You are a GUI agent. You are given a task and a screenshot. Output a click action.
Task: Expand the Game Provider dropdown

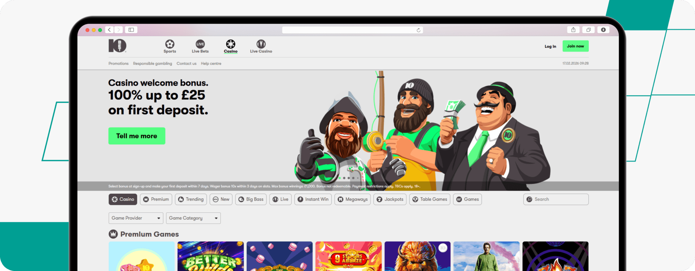[x=136, y=218]
